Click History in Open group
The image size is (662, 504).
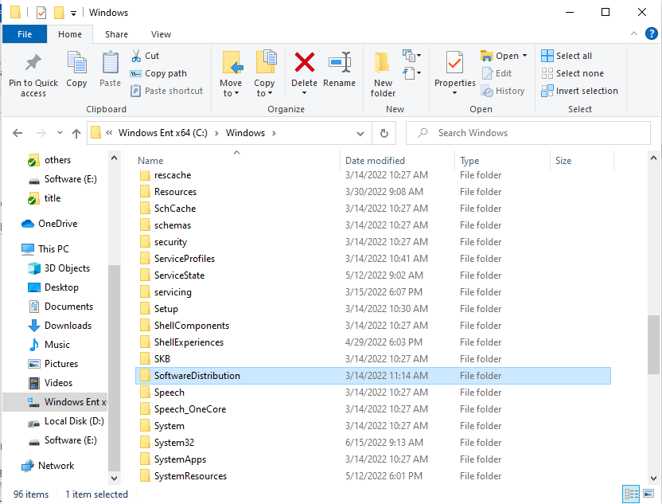(x=503, y=91)
